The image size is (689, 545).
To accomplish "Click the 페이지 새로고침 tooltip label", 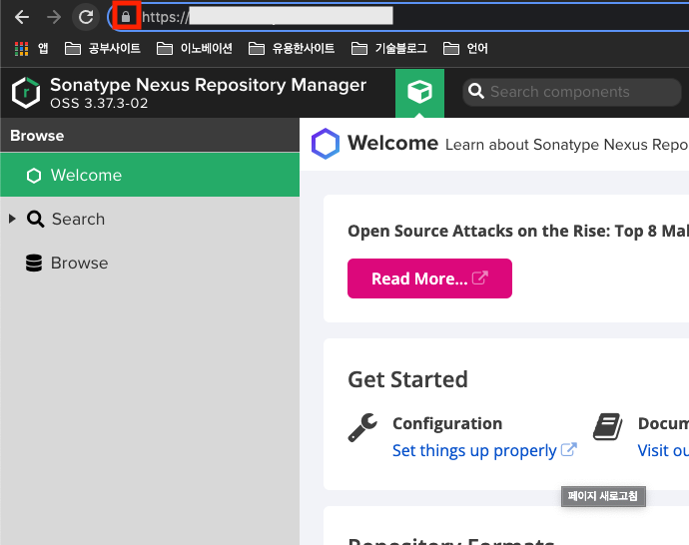I will [603, 496].
